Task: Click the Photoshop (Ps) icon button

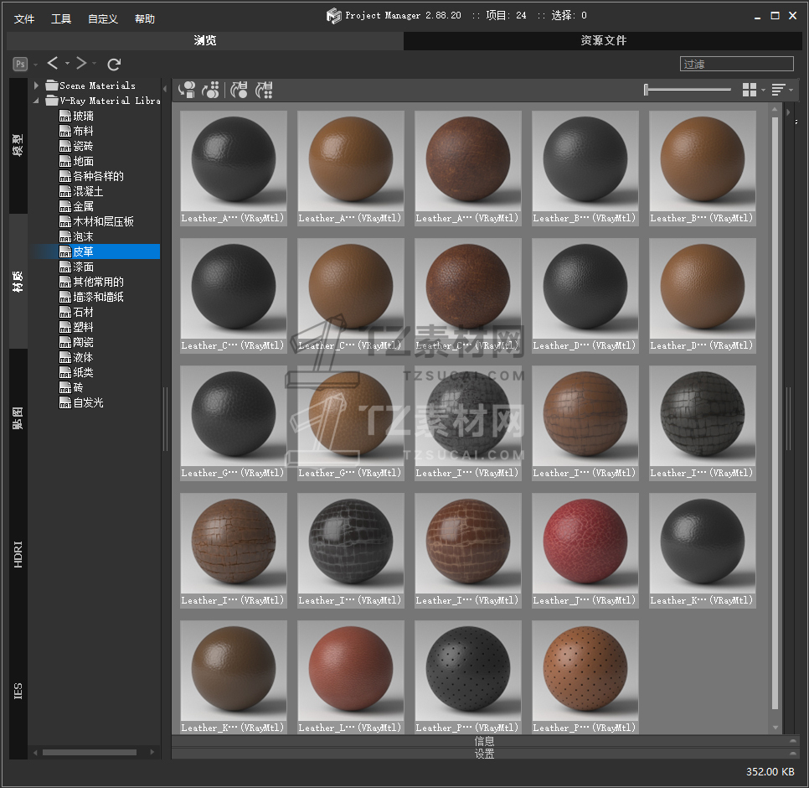Action: click(x=20, y=64)
